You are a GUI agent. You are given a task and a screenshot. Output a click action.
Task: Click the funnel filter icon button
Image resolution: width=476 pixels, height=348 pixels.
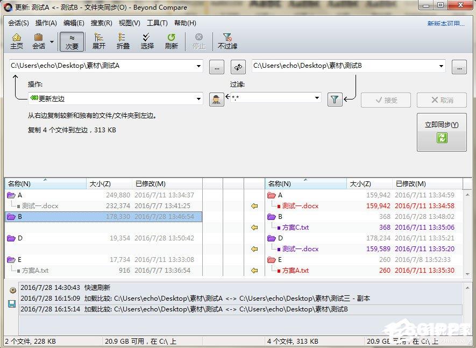(x=335, y=100)
